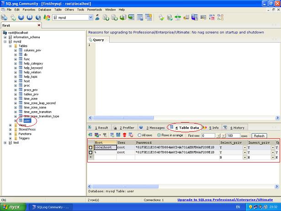281x211 pixels.
Task: Click the red trash delete row icon
Action: point(124,135)
